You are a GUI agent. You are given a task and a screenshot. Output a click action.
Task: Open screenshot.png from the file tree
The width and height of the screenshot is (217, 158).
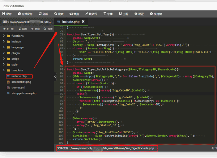(21, 82)
